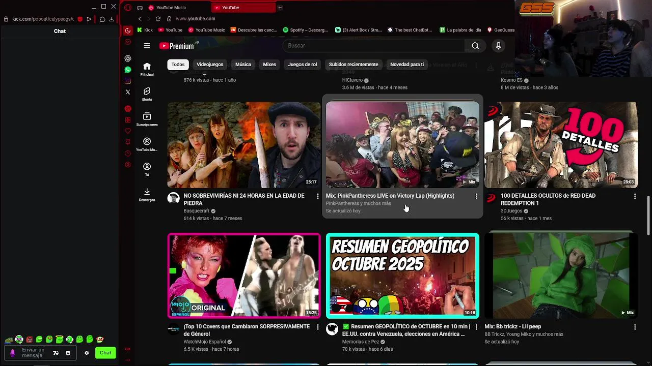This screenshot has width=652, height=366.
Task: Open options for Bb trickz mix
Action: click(635, 327)
